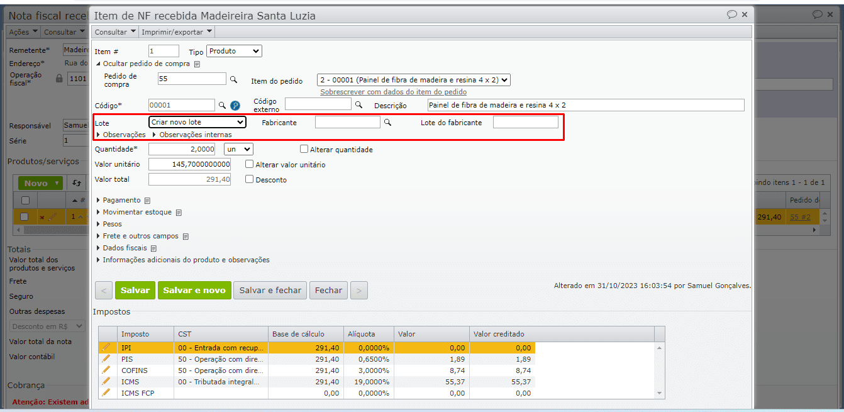Image resolution: width=844 pixels, height=412 pixels.
Task: Click the Base de cálculo column header
Action: [x=306, y=334]
